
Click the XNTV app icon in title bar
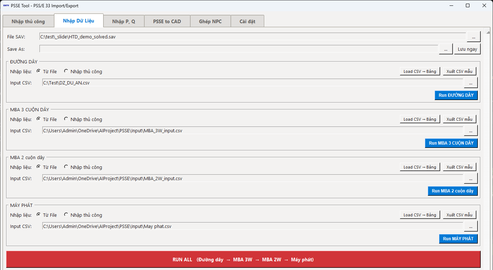click(x=6, y=6)
